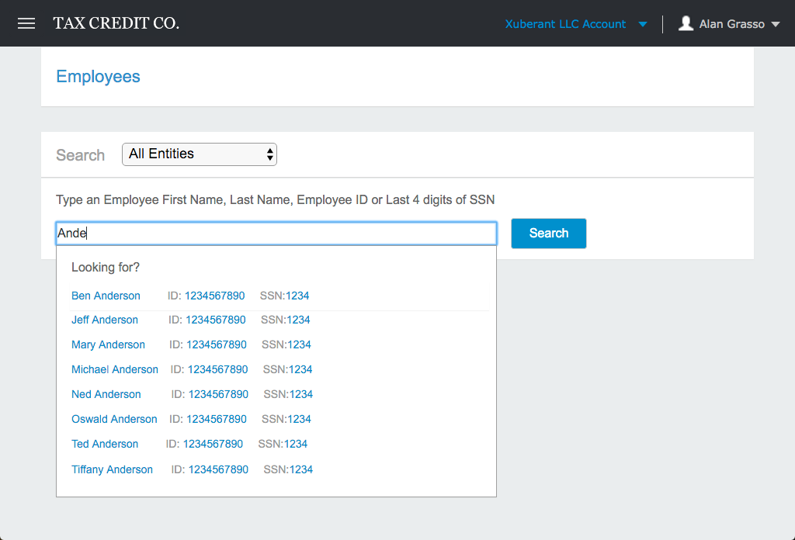Click the Xuberant LLC Account dropdown arrow
795x540 pixels.
pos(642,24)
